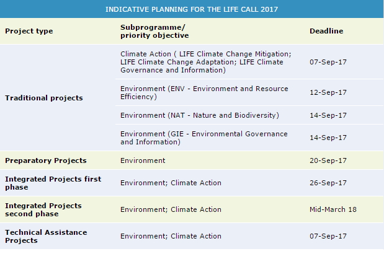
Task: Click the "Traditional projects" row label
Action: 44,98
